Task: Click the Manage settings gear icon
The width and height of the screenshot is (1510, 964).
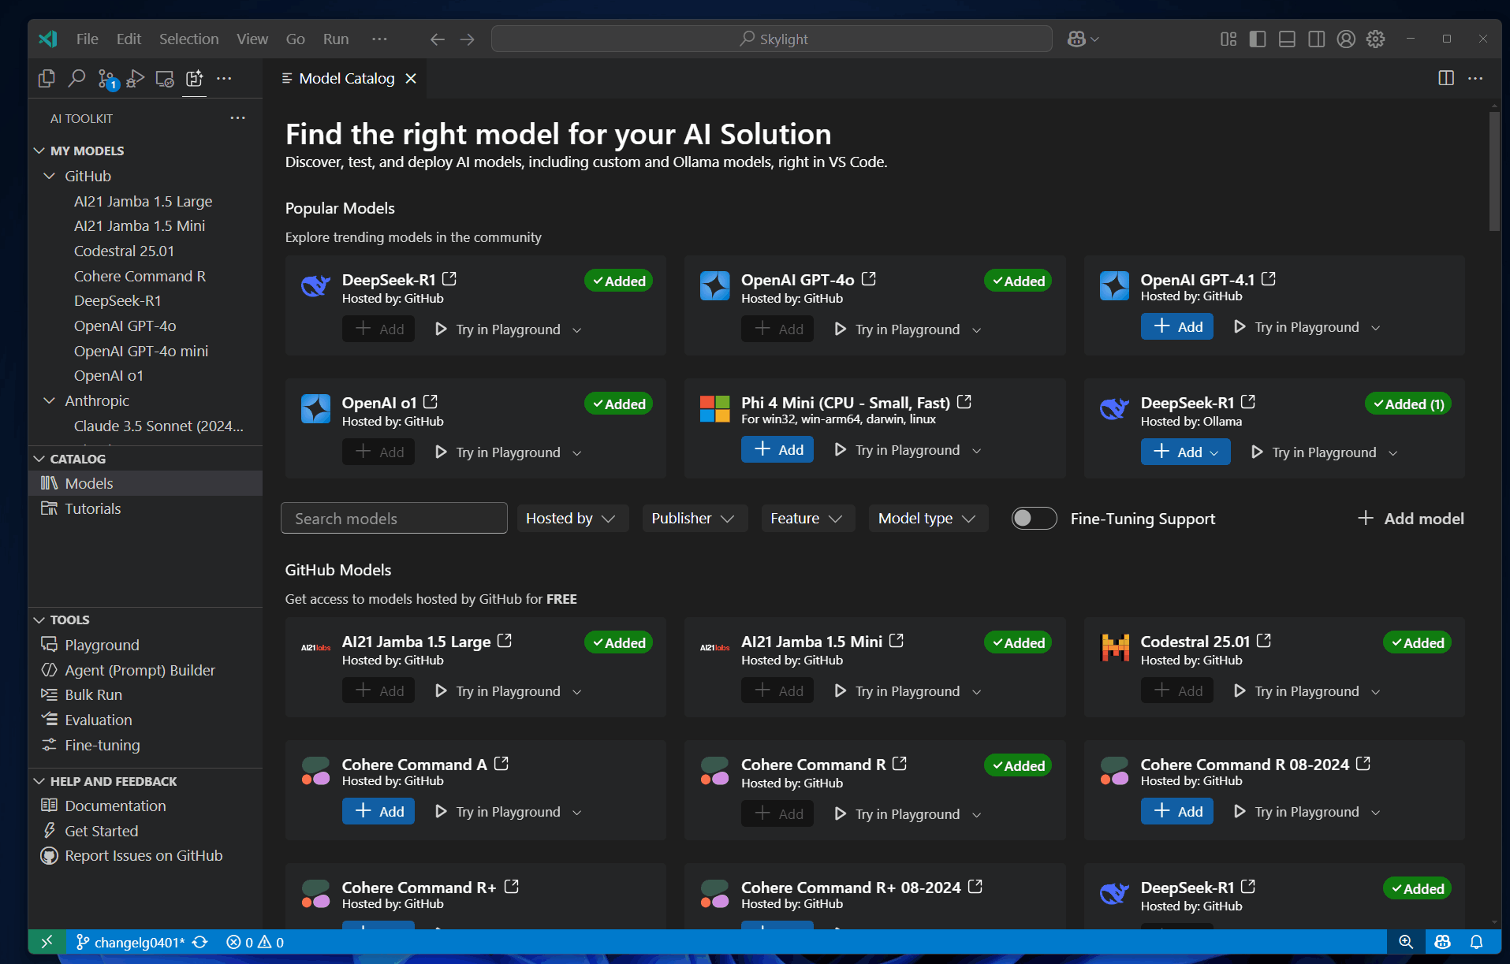Action: (1376, 39)
